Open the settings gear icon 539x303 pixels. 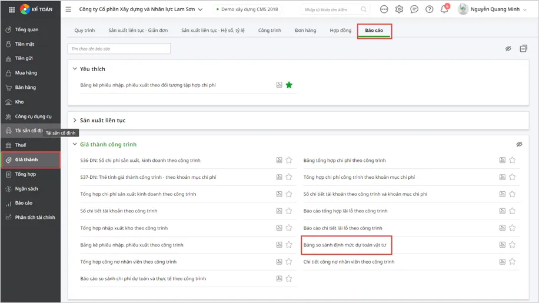399,9
